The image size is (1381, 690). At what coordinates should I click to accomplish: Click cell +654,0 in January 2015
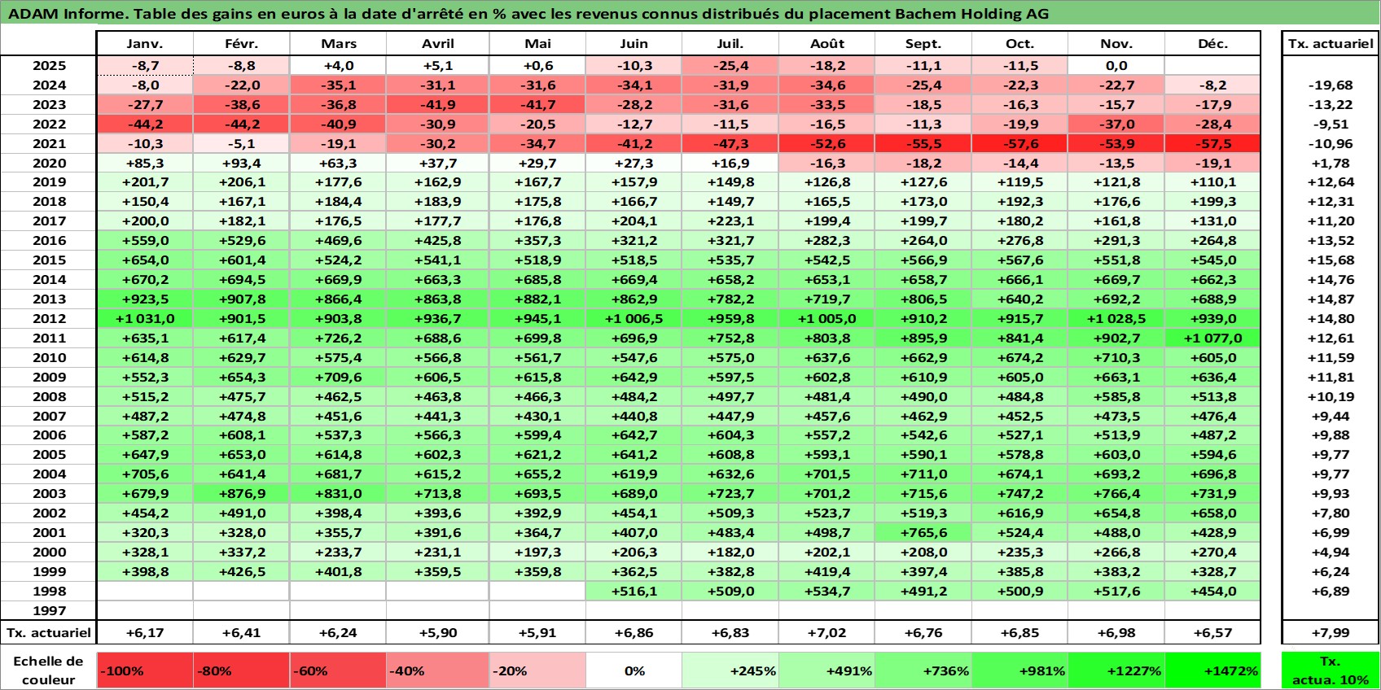[145, 260]
